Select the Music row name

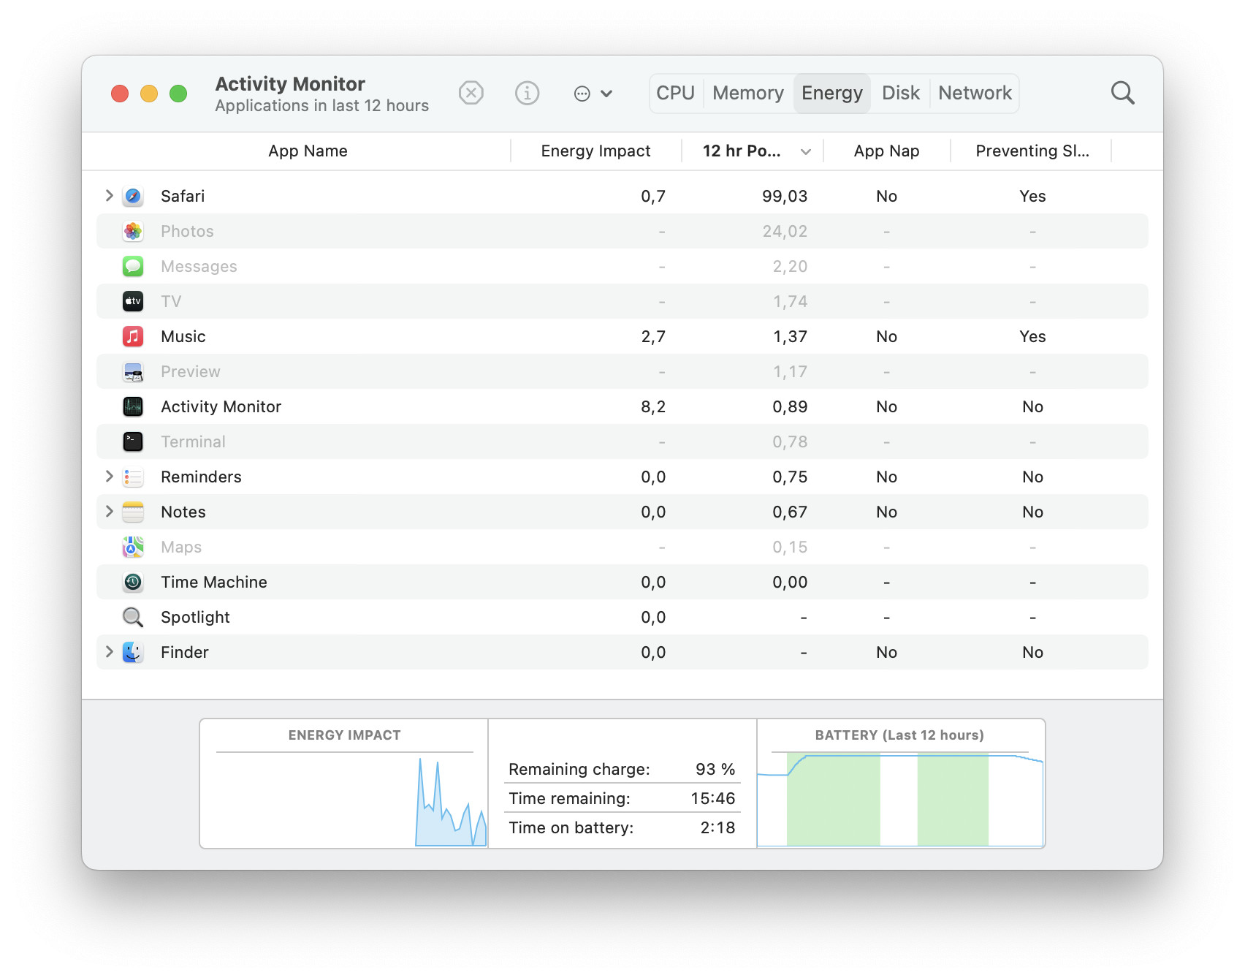coord(183,336)
